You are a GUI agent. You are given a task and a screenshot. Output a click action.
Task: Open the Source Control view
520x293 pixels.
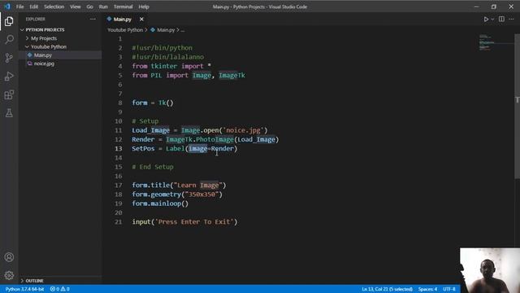pos(9,58)
